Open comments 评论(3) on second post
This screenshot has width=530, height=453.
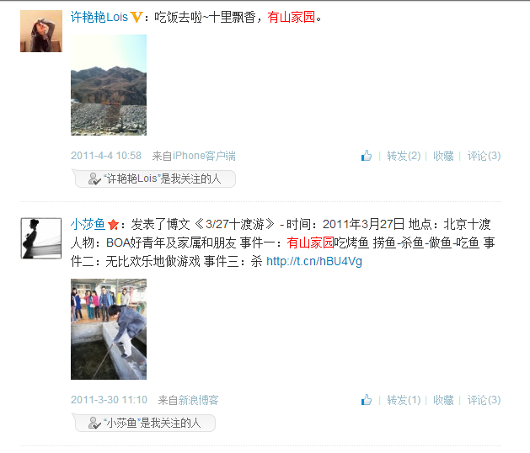coord(484,400)
